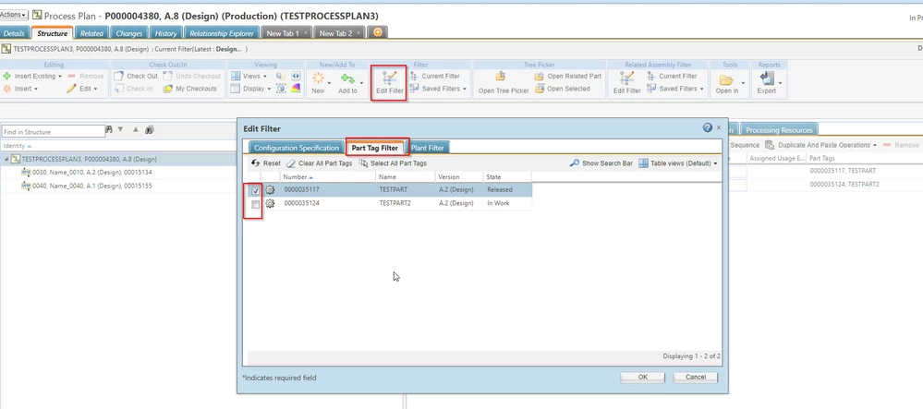Click the gear icon for part 0000035117
923x409 pixels.
pos(270,190)
